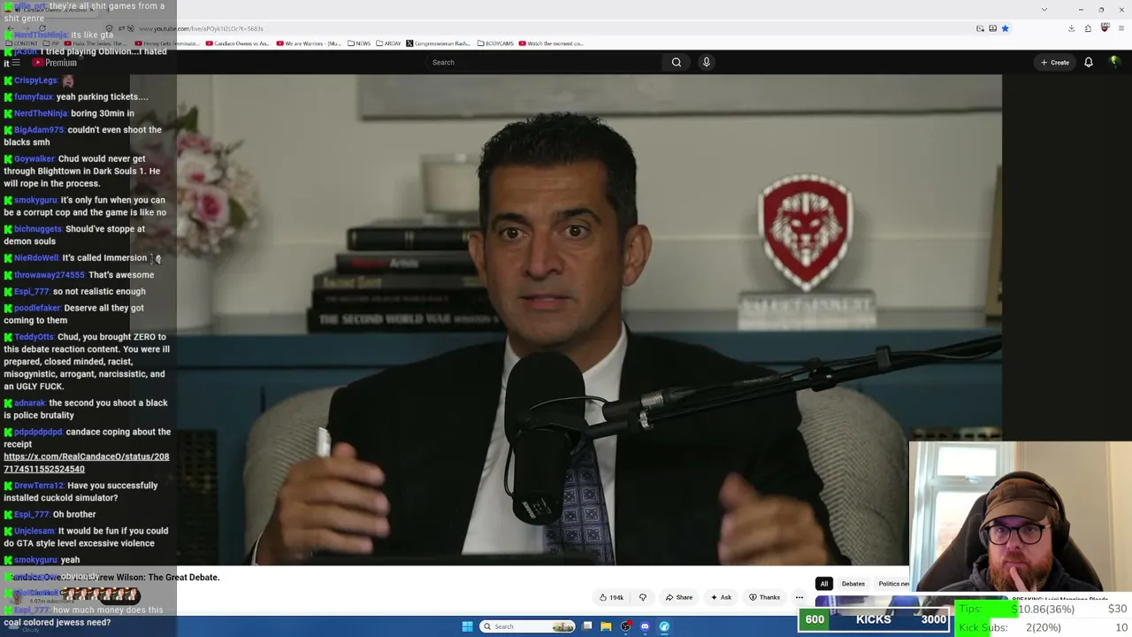Click chat username NieRdoWell
Screen dimensions: 1132x637
click(x=35, y=258)
